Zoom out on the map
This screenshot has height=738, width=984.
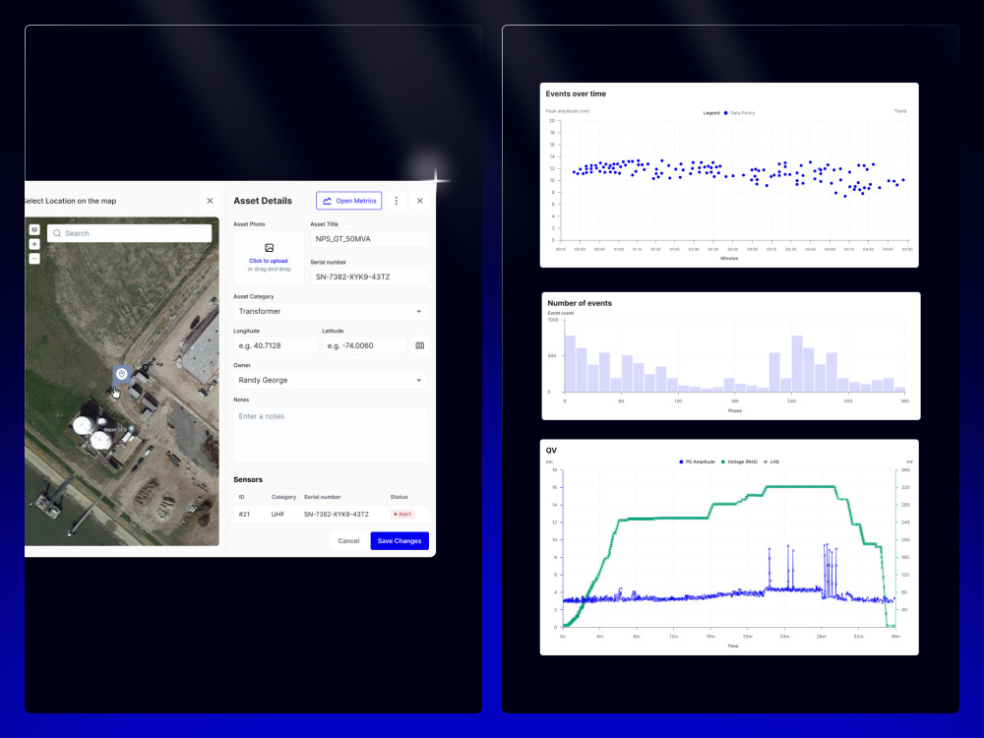[x=34, y=259]
